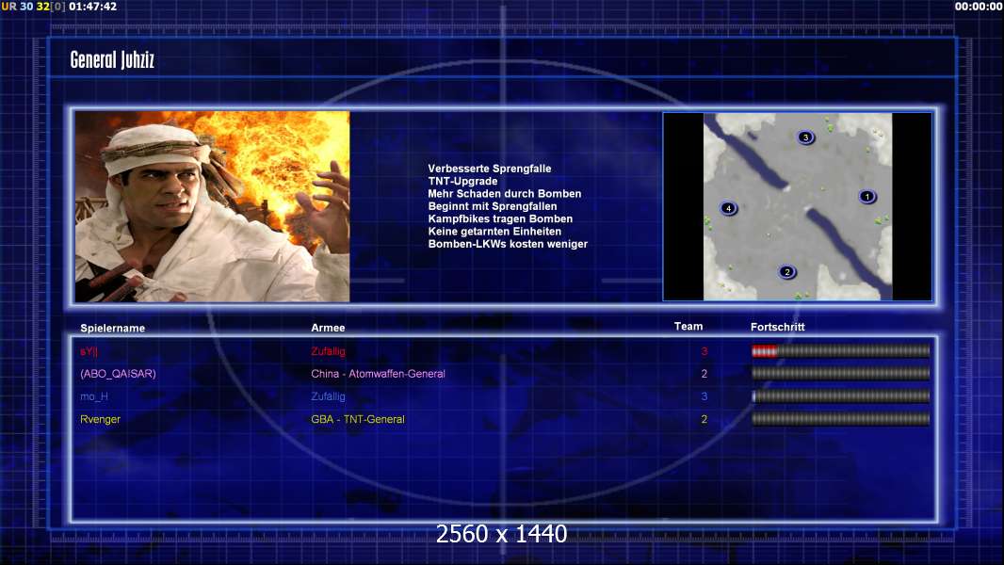The width and height of the screenshot is (1004, 565).
Task: Click the progress bar in Rvenger row
Action: click(x=840, y=419)
